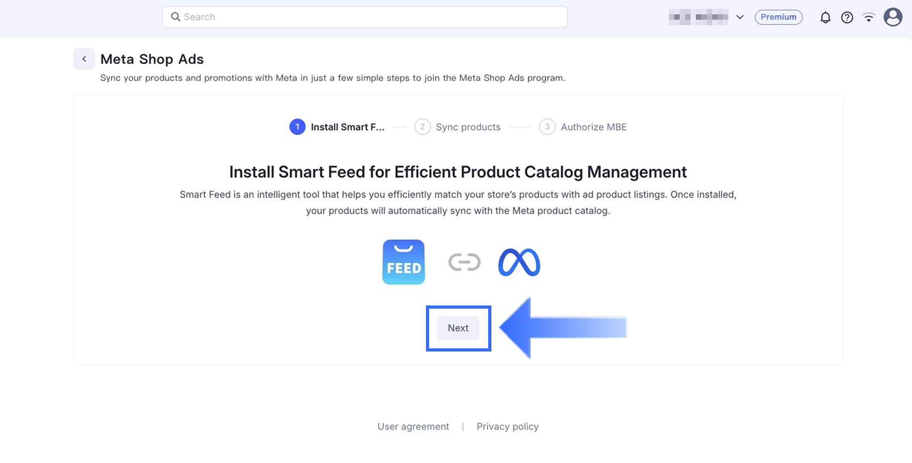Focus the Search input field
This screenshot has height=463, width=912.
click(365, 17)
